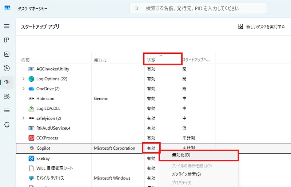
Task: Click the タスク マネージャー window title
Action: pyautogui.click(x=32, y=8)
